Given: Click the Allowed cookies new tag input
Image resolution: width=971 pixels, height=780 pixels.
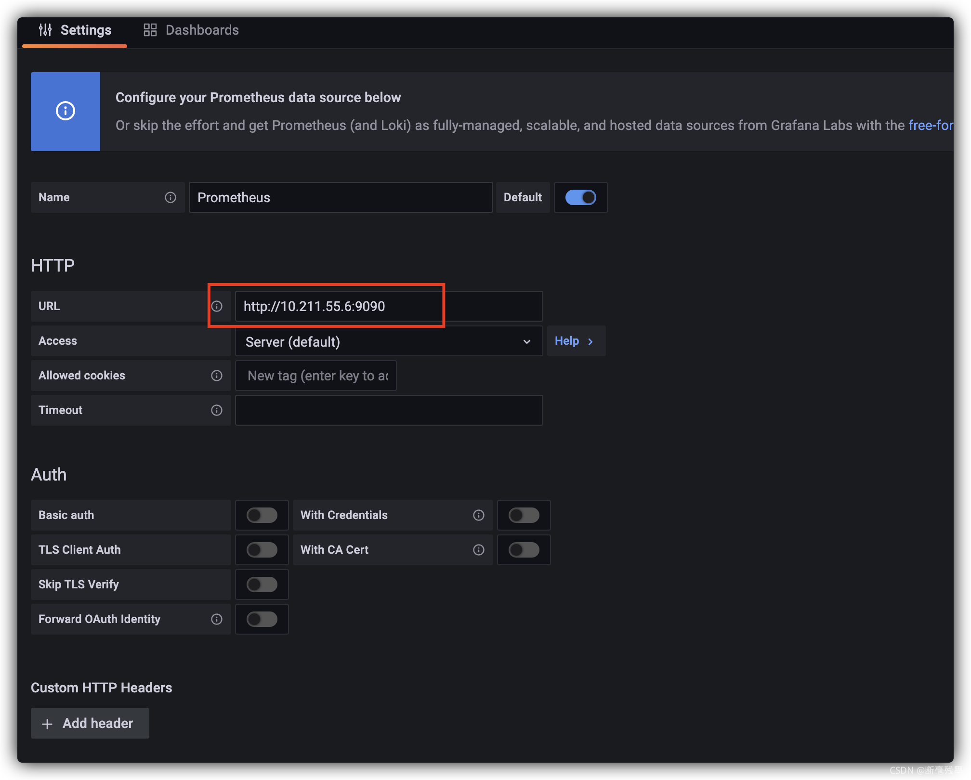Looking at the screenshot, I should point(316,376).
